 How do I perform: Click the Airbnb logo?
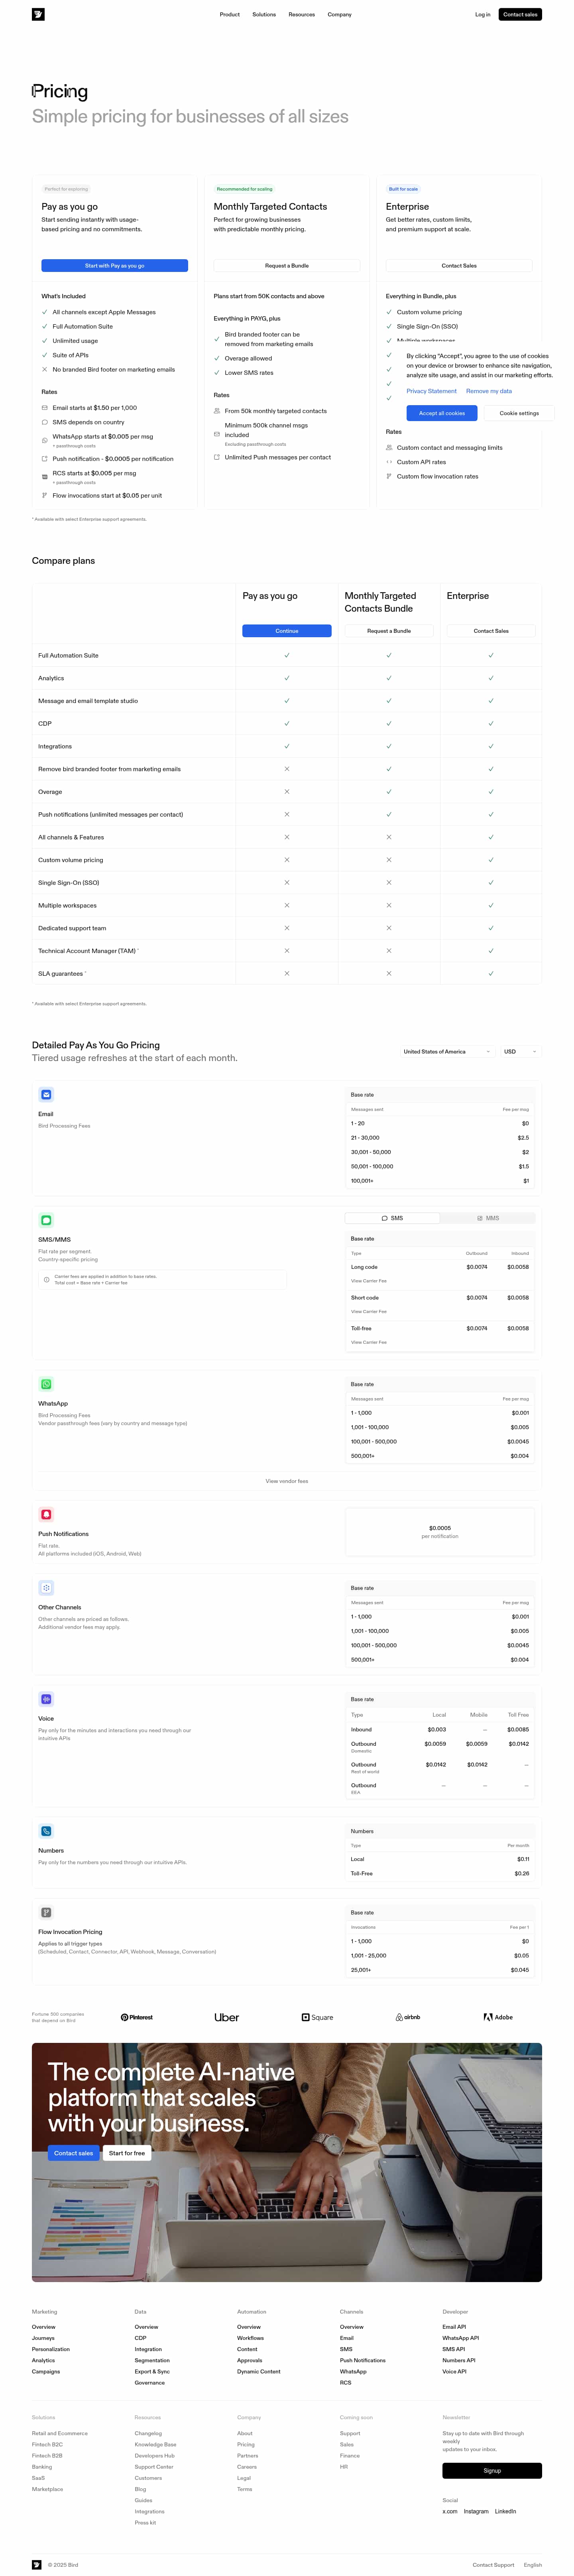point(408,2017)
